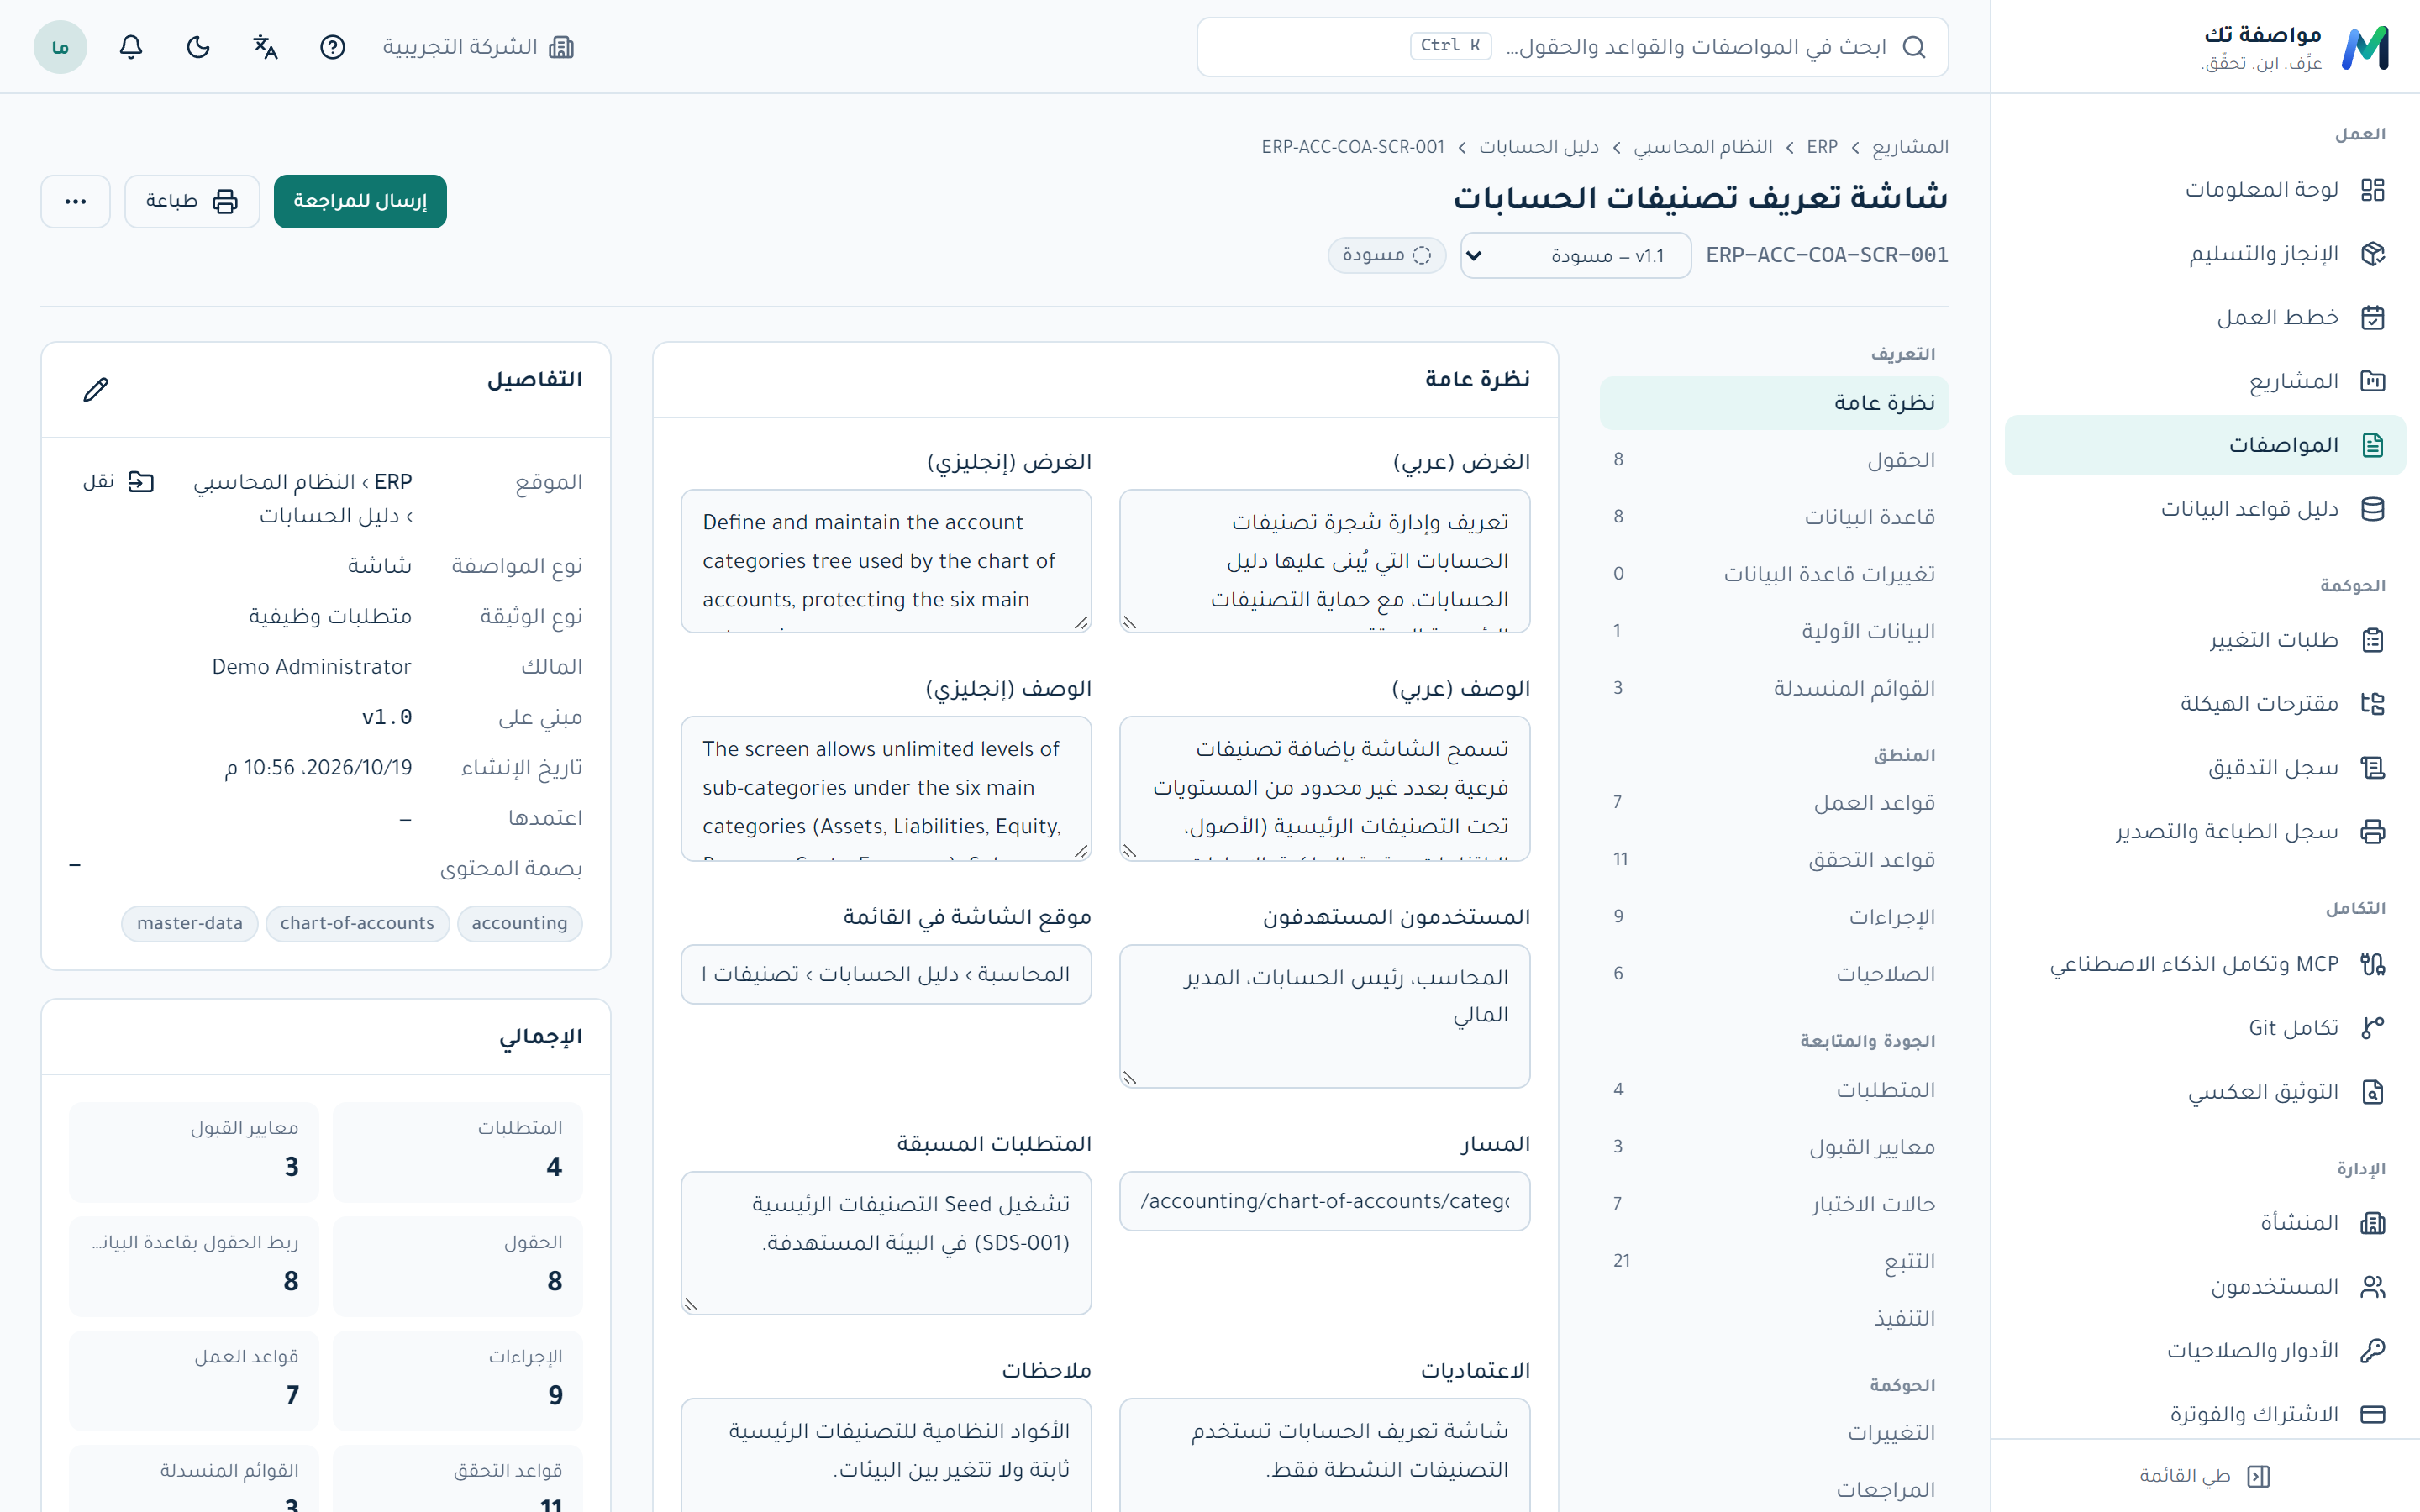This screenshot has width=2420, height=1512.
Task: Click إرسال للمراجعة button
Action: pos(360,201)
